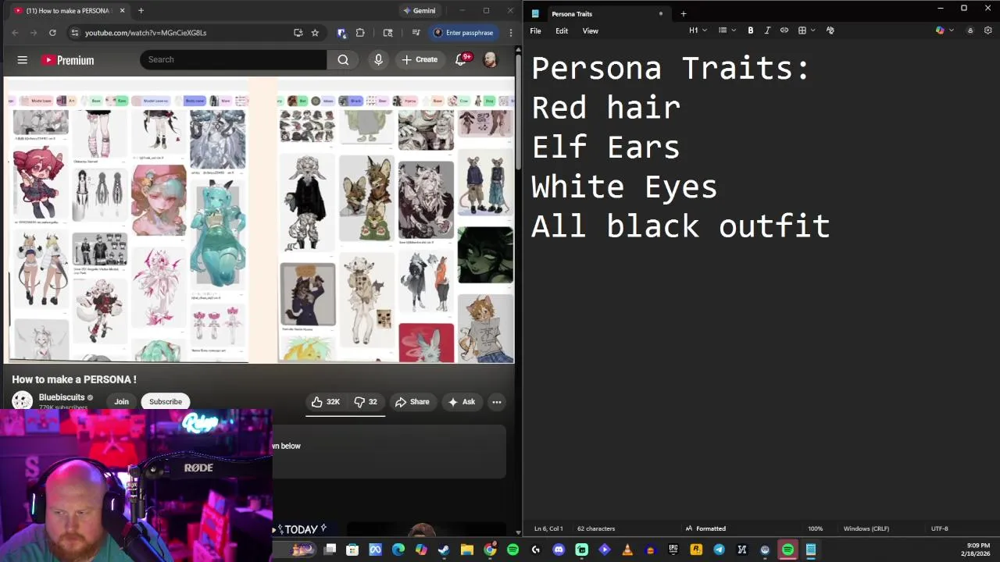Click the Enter passphrase profile button
1000x562 pixels.
(x=463, y=33)
